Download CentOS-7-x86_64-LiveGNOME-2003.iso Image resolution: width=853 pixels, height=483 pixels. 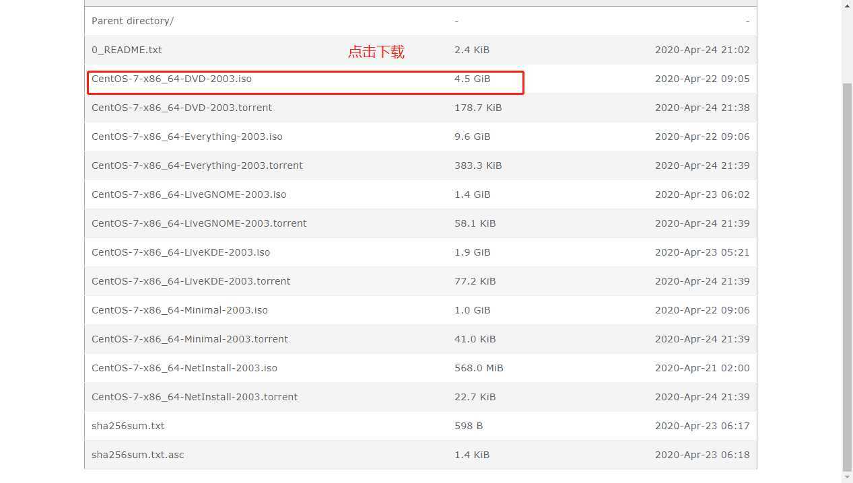(189, 194)
